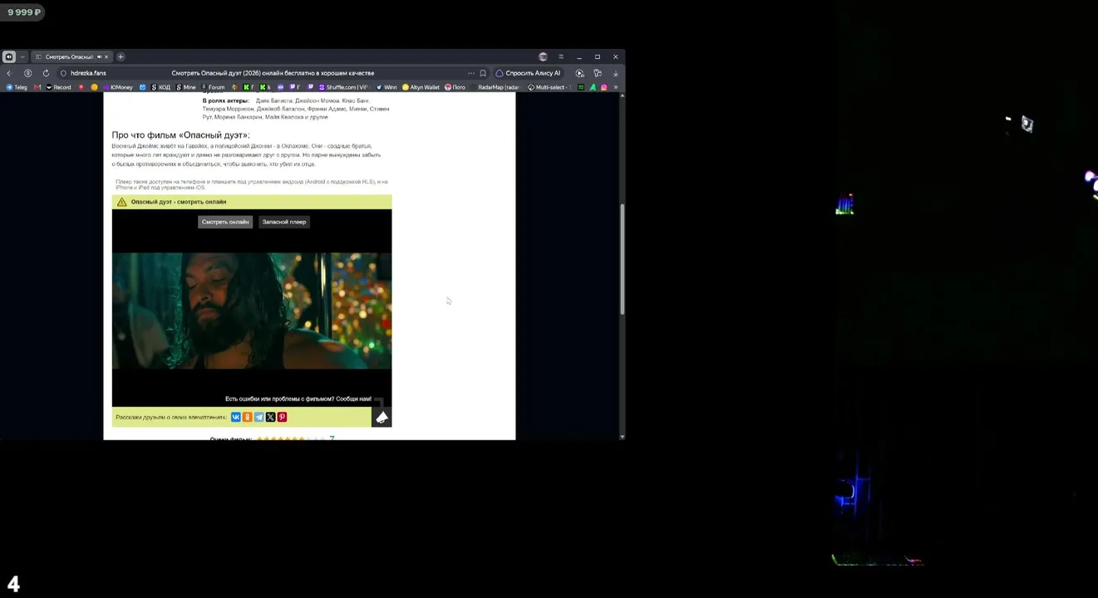The width and height of the screenshot is (1098, 598).
Task: Click the shield site protection icon
Action: click(63, 73)
